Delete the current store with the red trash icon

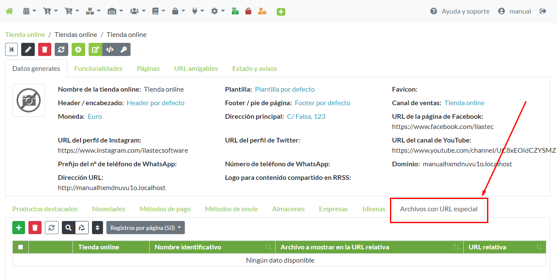[x=45, y=49]
